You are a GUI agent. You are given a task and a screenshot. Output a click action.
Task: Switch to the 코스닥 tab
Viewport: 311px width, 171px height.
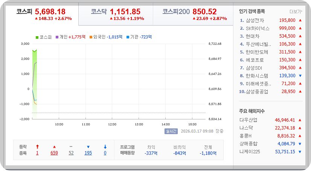pos(116,14)
